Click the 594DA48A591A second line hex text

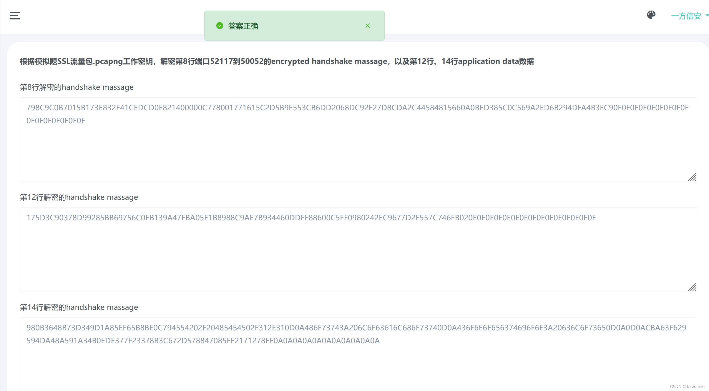[x=203, y=341]
